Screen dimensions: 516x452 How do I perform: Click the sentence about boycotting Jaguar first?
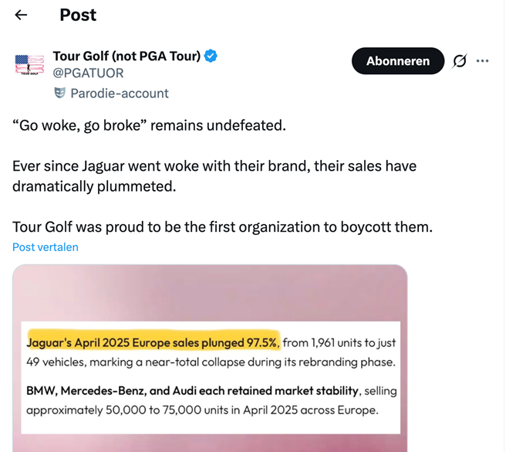click(222, 227)
